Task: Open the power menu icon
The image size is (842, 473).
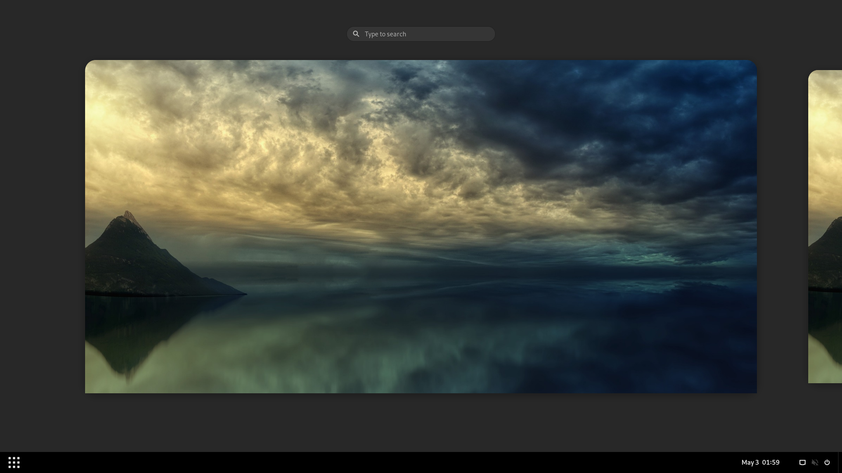Action: (827, 462)
